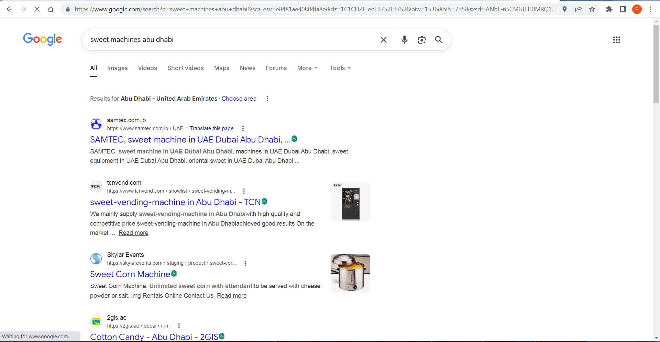Toggle the browser side panel
Image resolution: width=660 pixels, height=342 pixels.
(x=623, y=9)
